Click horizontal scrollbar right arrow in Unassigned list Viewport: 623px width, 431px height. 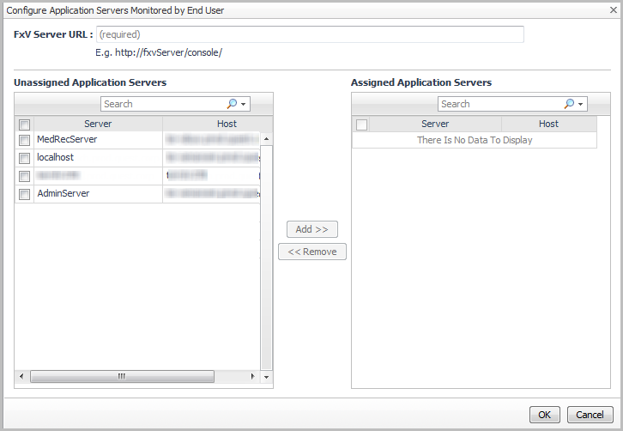[252, 377]
